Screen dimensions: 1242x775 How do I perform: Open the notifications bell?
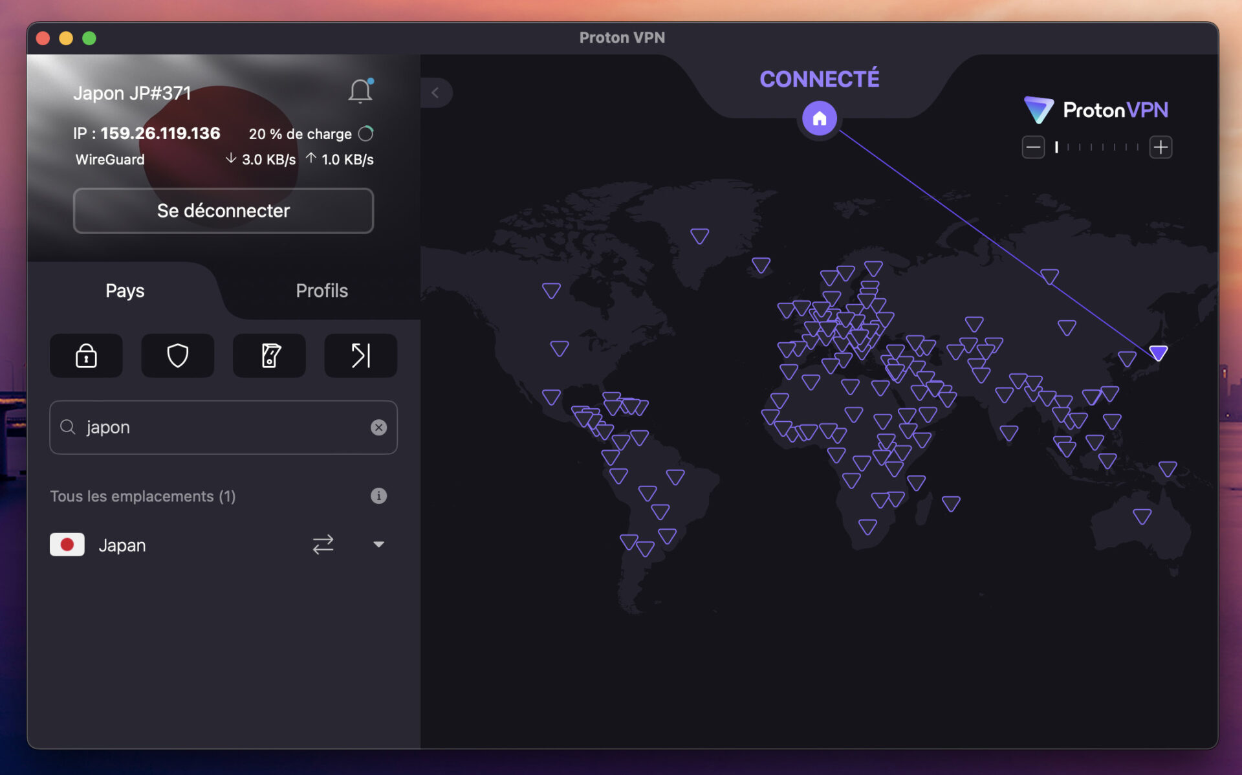[x=360, y=91]
